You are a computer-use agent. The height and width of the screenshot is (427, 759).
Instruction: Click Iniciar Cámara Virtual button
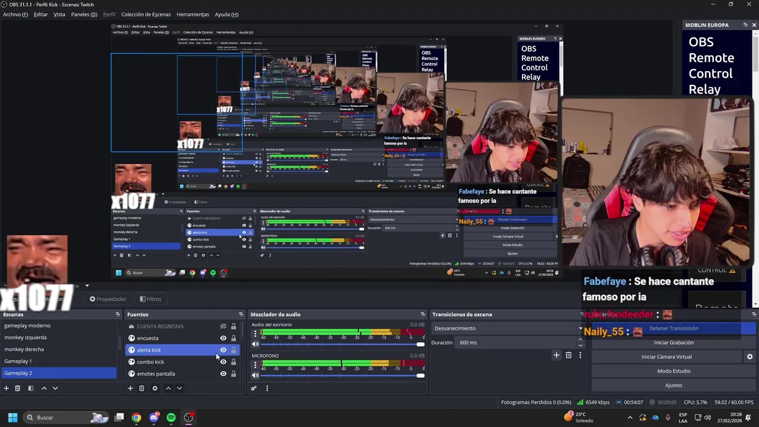tap(666, 357)
